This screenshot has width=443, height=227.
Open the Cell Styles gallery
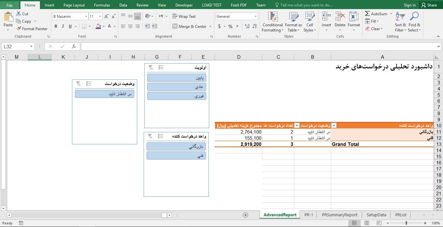[309, 21]
